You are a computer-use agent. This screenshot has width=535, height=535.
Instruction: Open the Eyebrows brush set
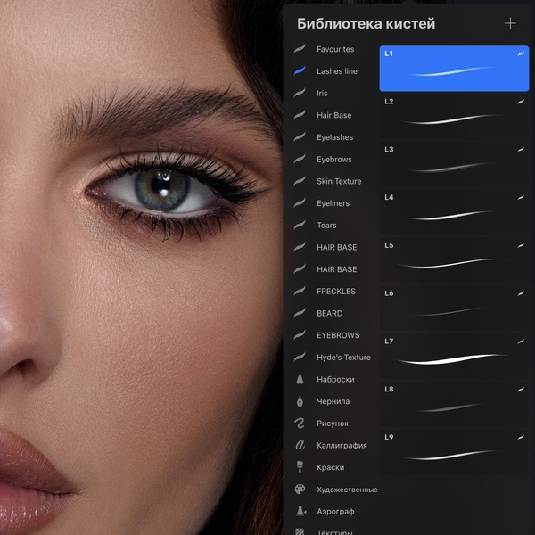[333, 160]
